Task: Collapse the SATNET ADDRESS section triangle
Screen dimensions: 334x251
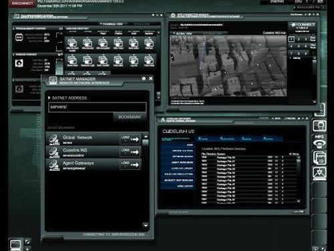Action: click(49, 98)
